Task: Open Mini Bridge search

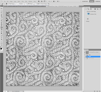Action: pos(100,9)
